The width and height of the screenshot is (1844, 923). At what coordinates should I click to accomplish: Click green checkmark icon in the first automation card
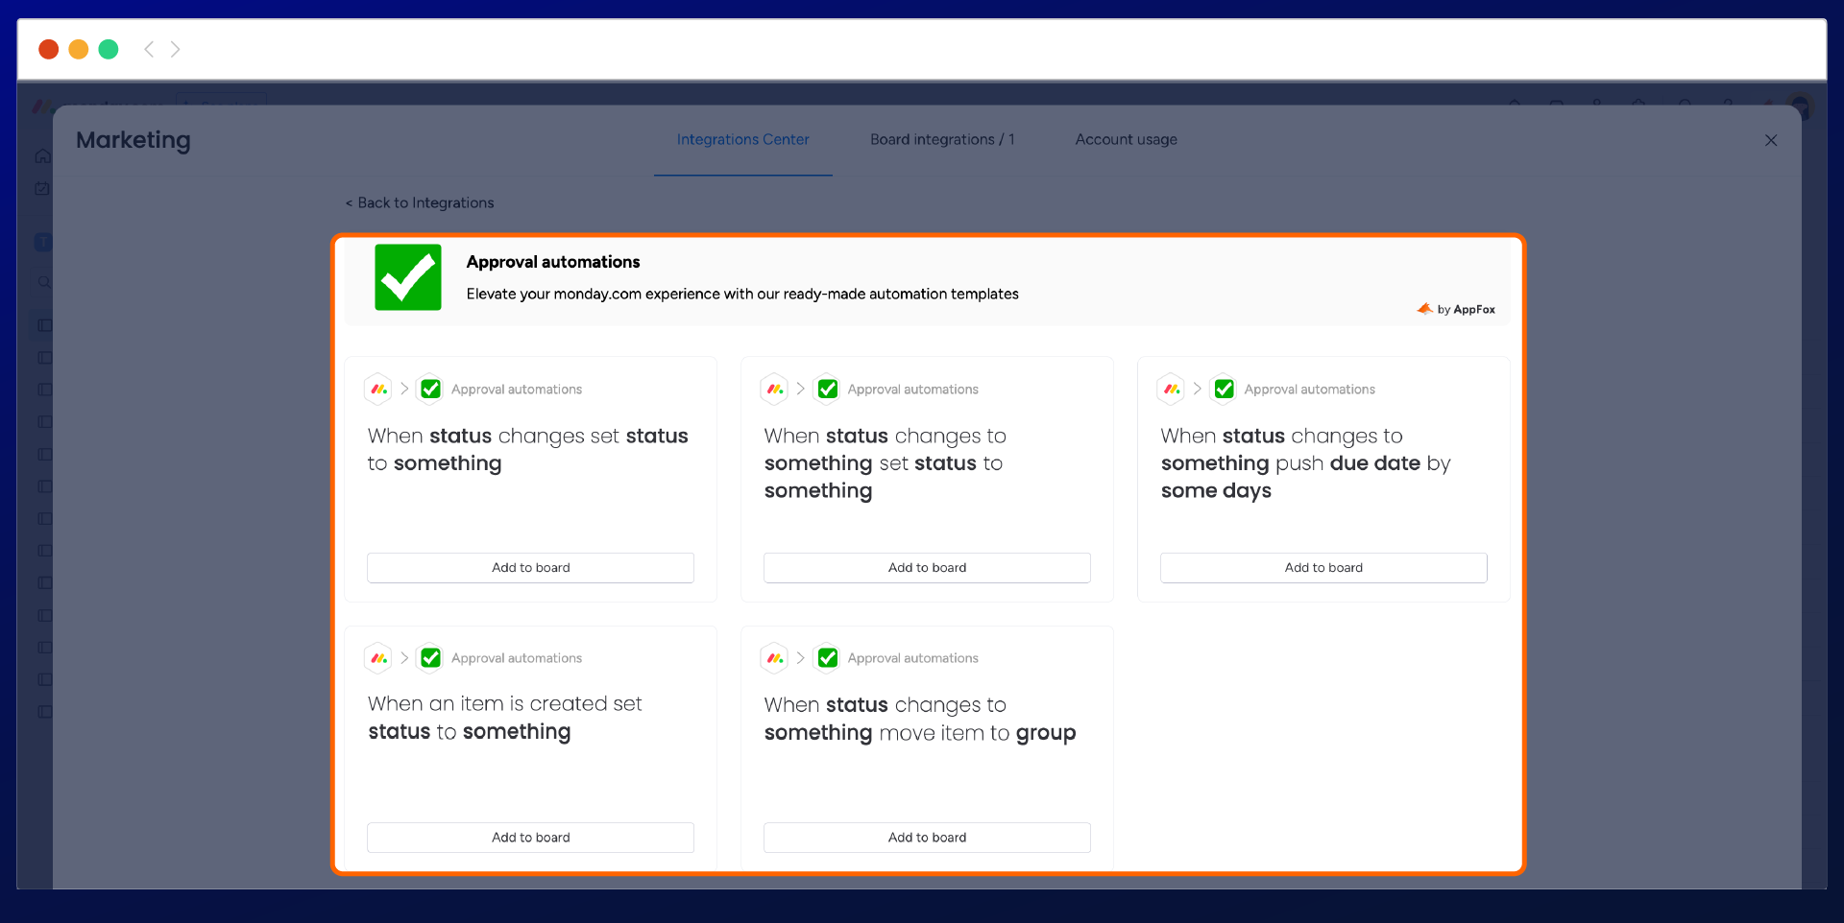431,389
